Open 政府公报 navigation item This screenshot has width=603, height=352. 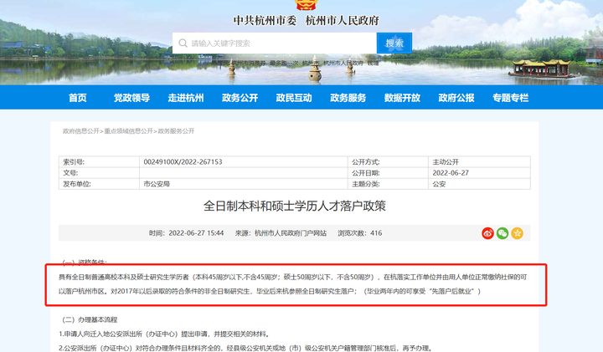pos(456,98)
